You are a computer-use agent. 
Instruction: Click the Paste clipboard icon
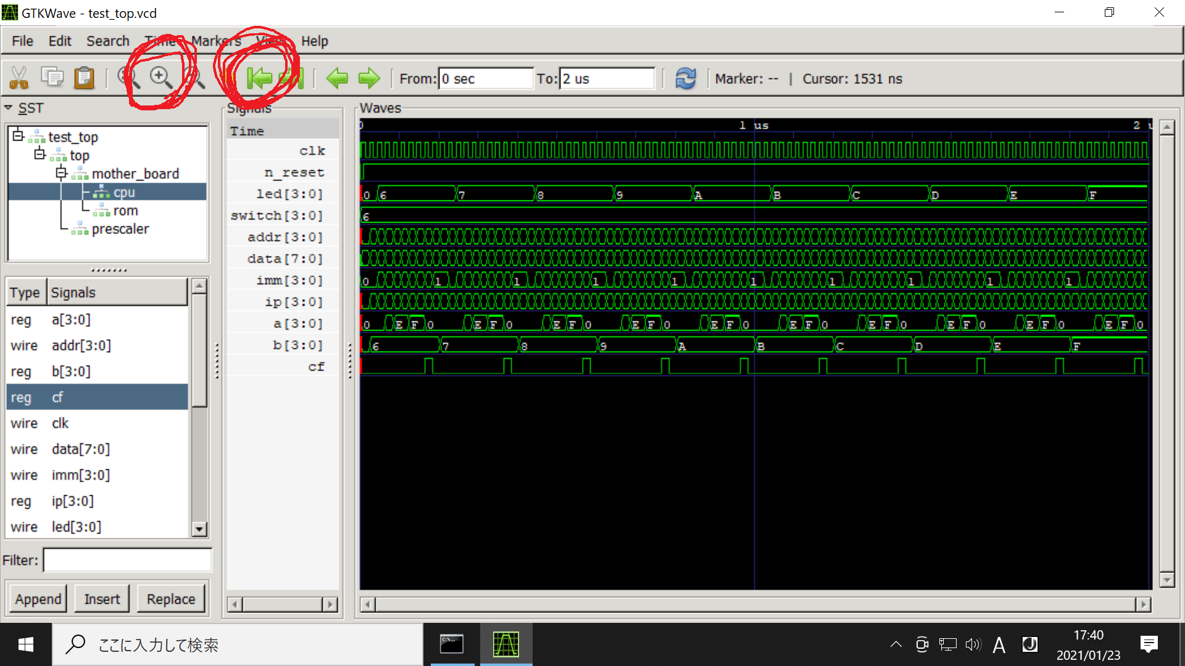[84, 78]
